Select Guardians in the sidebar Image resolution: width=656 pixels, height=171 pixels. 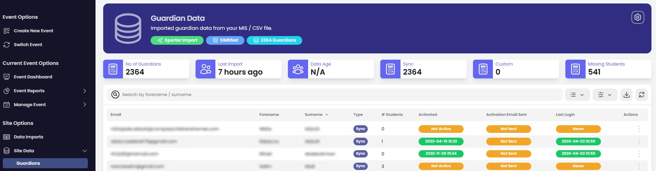point(45,163)
